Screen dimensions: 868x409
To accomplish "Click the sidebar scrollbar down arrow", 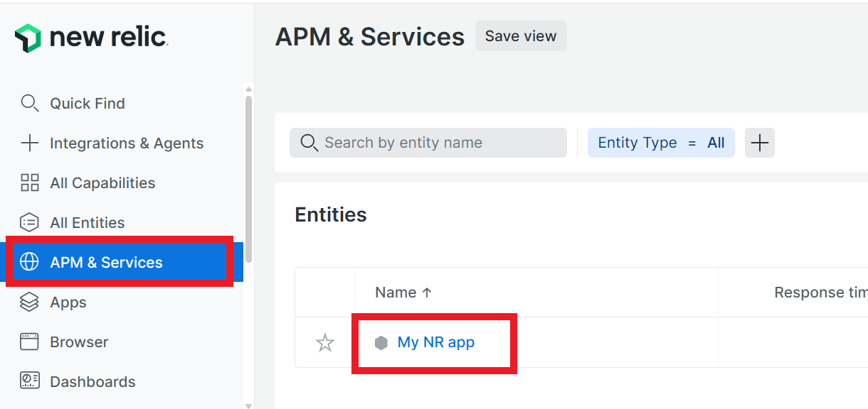I will coord(248,405).
